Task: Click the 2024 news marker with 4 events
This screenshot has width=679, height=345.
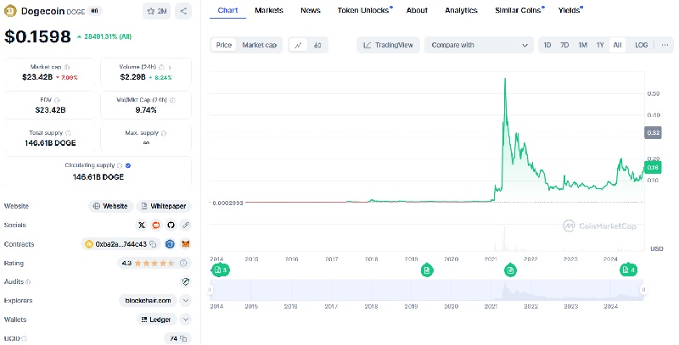Action: (629, 270)
